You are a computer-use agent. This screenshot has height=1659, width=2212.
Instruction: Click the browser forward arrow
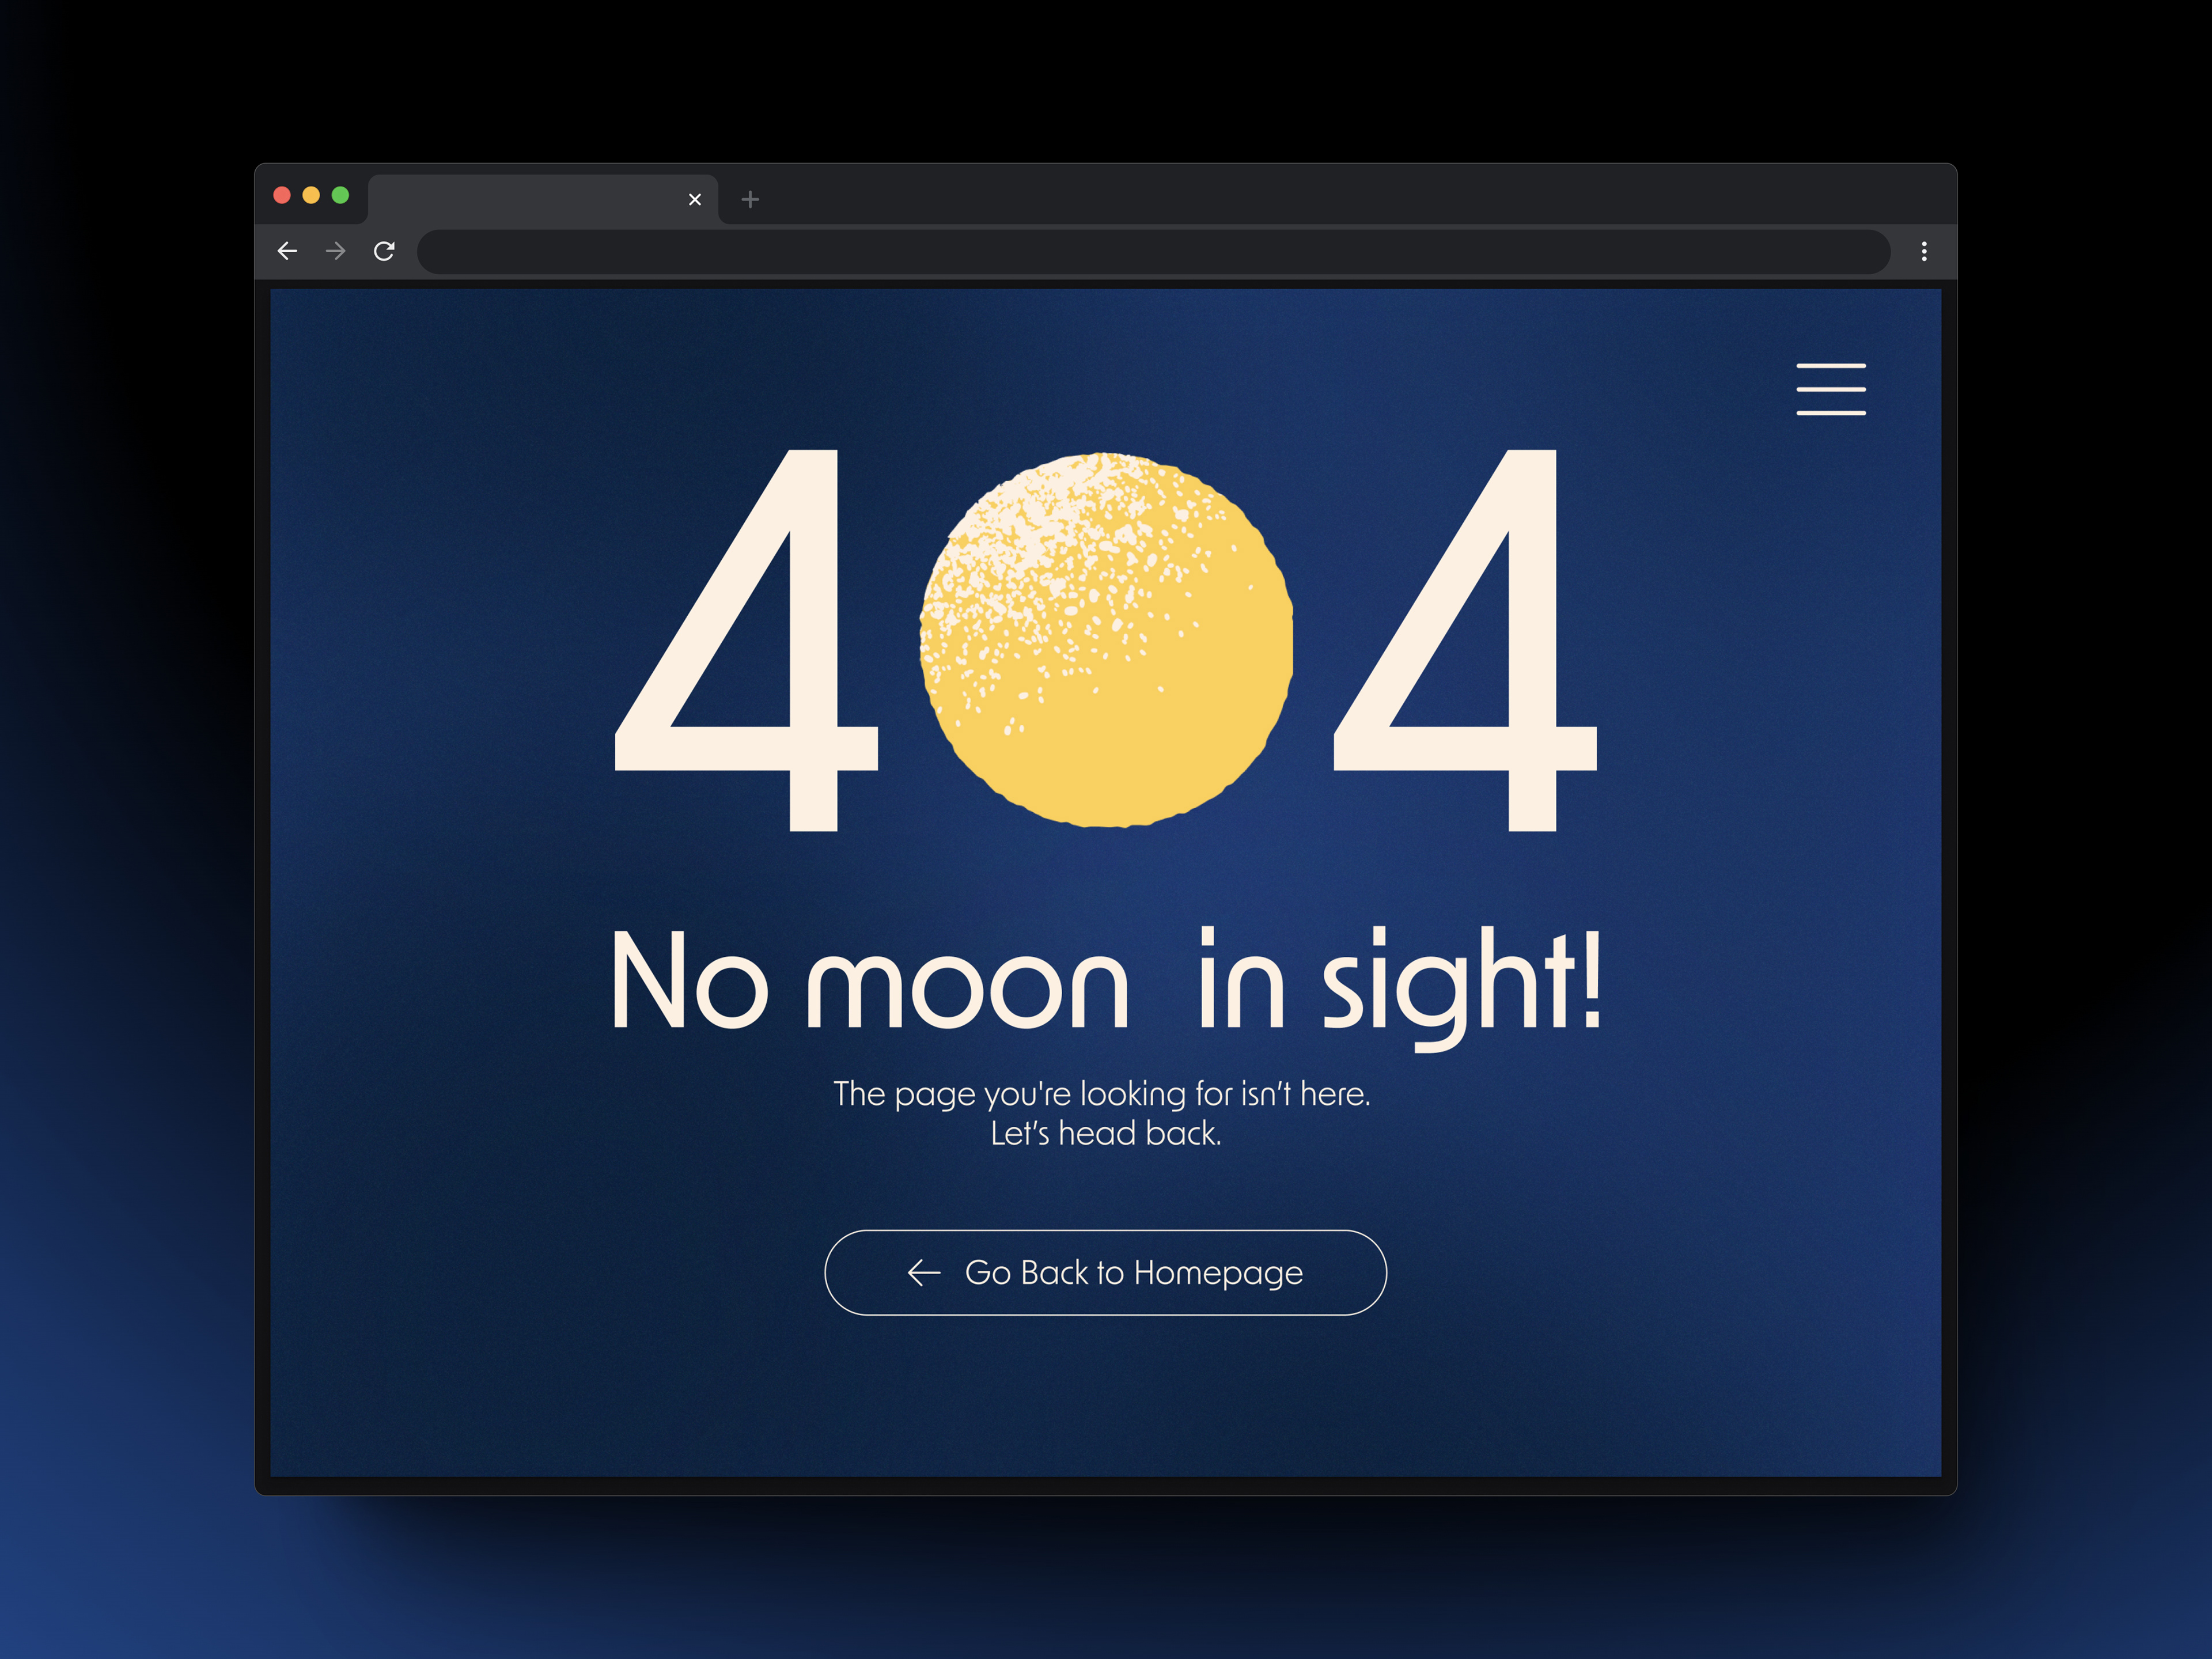coord(335,251)
